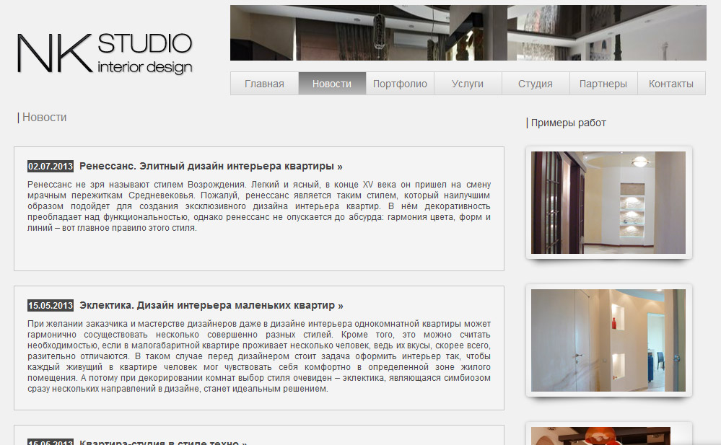
Task: Click the NK Studio interior design logo
Action: point(105,53)
